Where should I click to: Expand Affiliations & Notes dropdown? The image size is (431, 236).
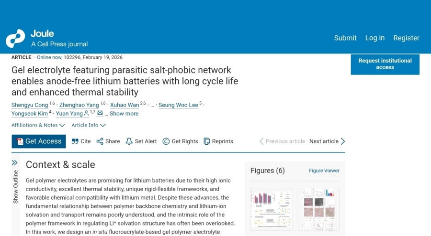[x=38, y=125]
